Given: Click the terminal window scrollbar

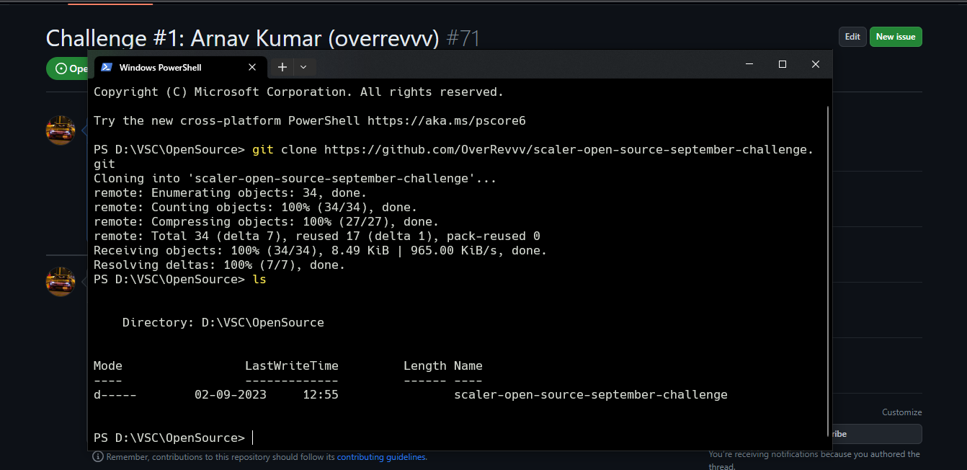Looking at the screenshot, I should [827, 216].
